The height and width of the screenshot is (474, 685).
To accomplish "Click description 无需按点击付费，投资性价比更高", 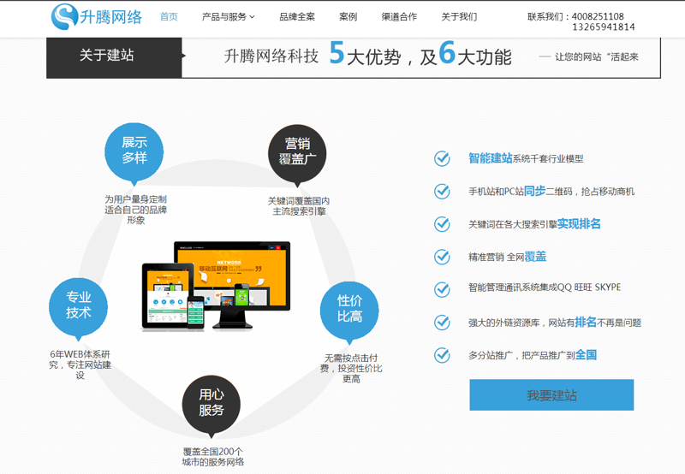I will 351,369.
